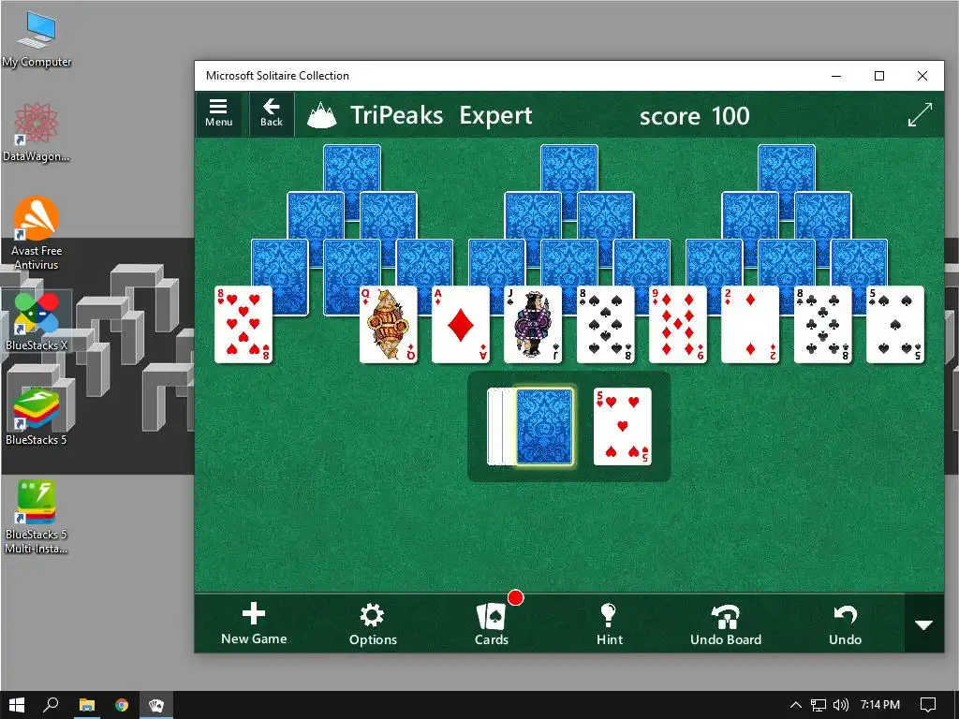Click the TriPeaks mountain logo icon
Image resolution: width=959 pixels, height=719 pixels.
coord(322,115)
